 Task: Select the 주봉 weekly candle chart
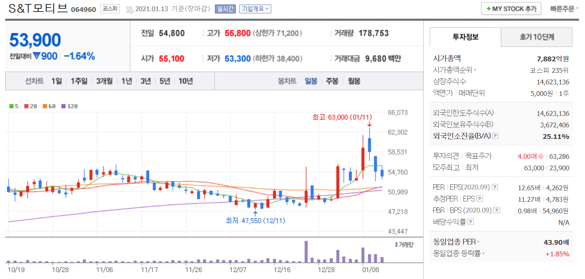pyautogui.click(x=332, y=81)
